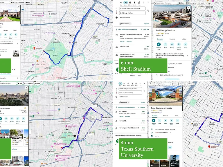Expand opening hours on Texas Southern University card

[170, 132]
